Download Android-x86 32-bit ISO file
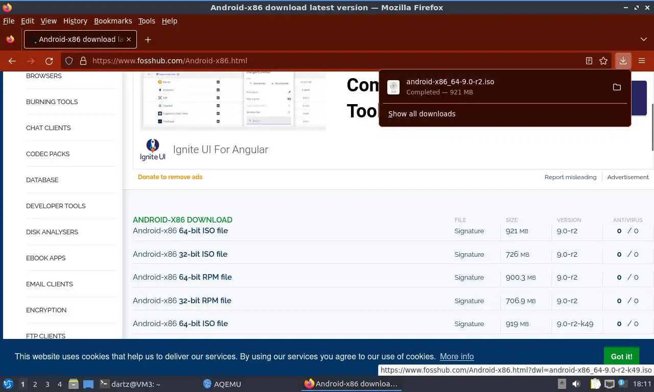The height and width of the screenshot is (392, 654). (x=180, y=254)
